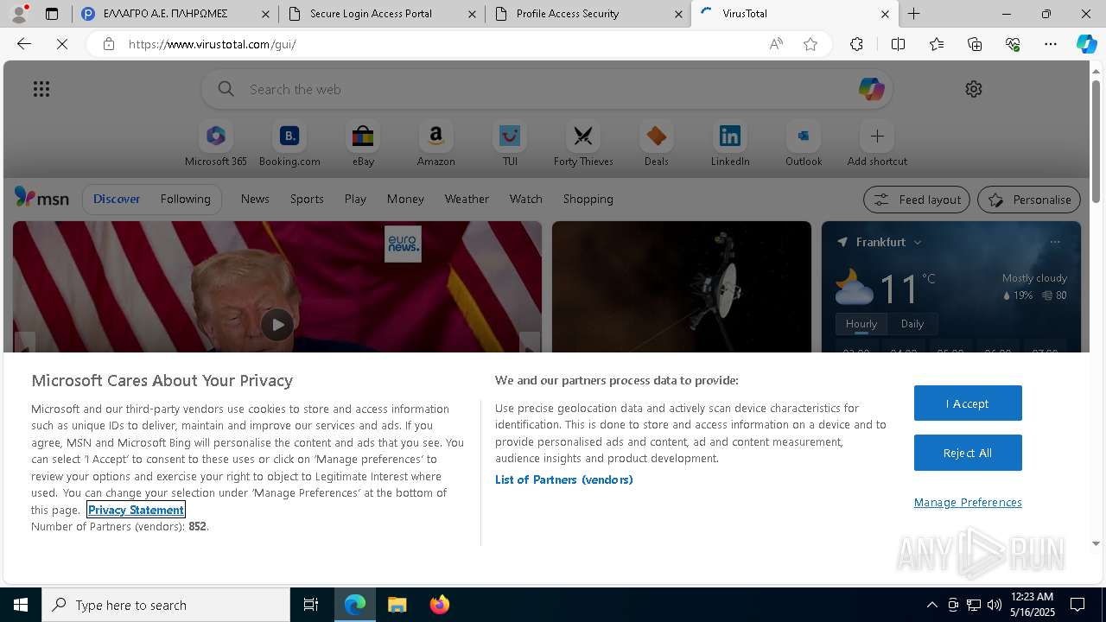Open Windows Start menu

(21, 605)
